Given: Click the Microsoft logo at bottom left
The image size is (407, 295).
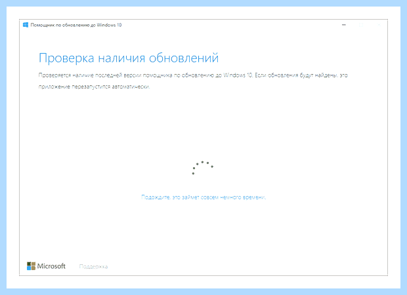Looking at the screenshot, I should click(46, 266).
